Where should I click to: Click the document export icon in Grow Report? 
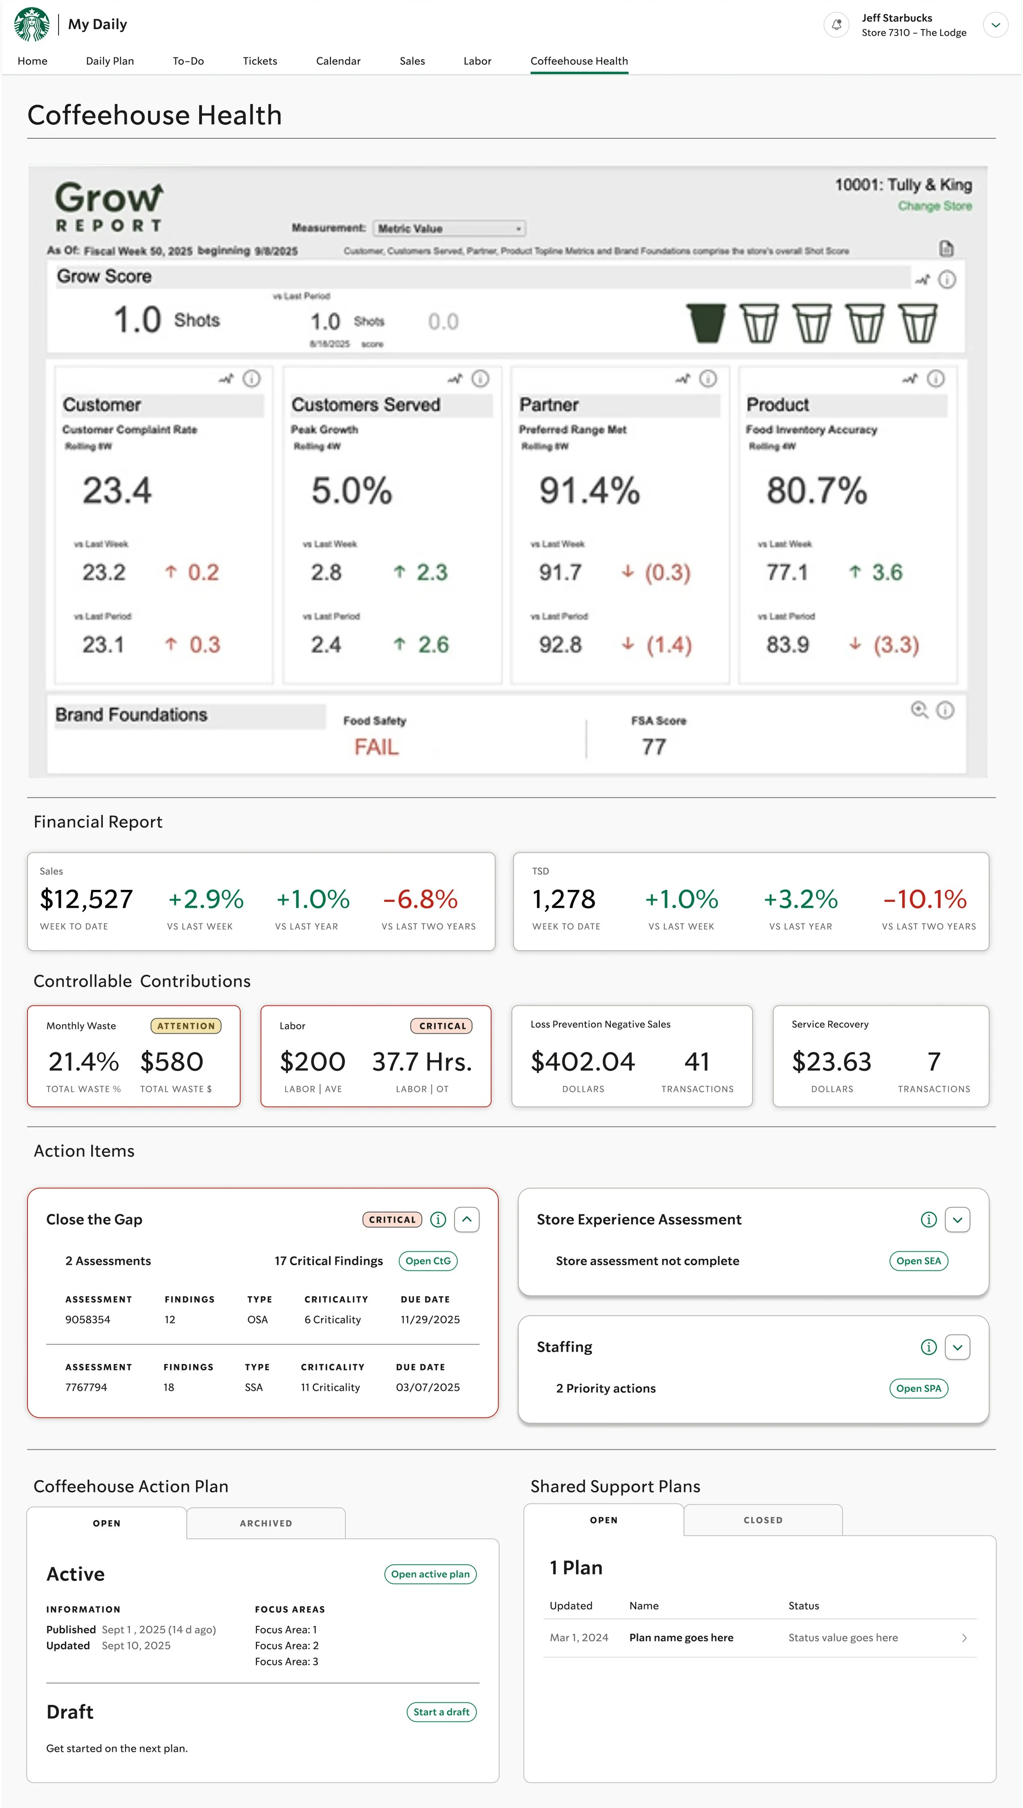click(x=946, y=249)
